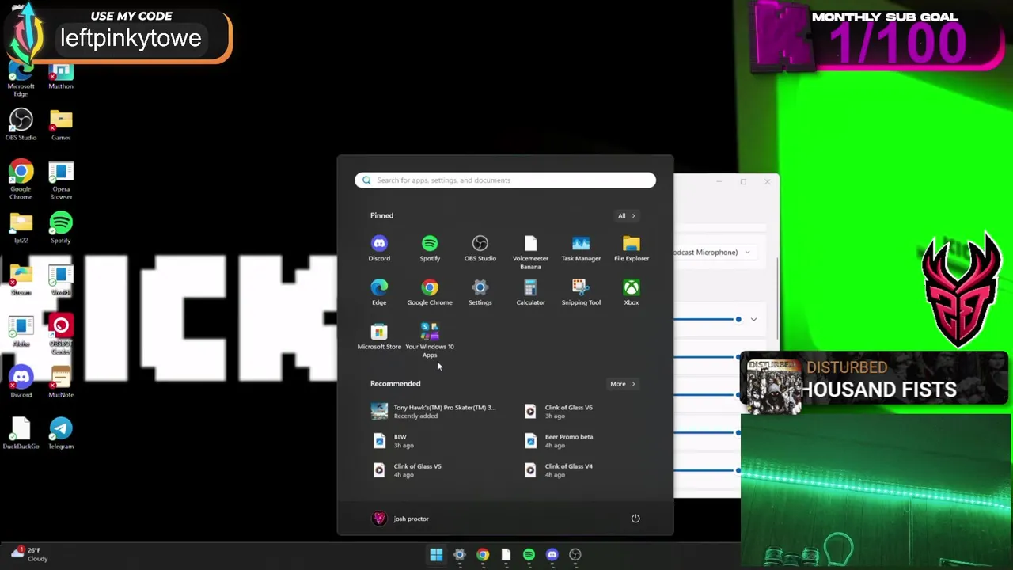1013x570 pixels.
Task: Adjust the top volume slider in Settings window
Action: tap(708, 320)
